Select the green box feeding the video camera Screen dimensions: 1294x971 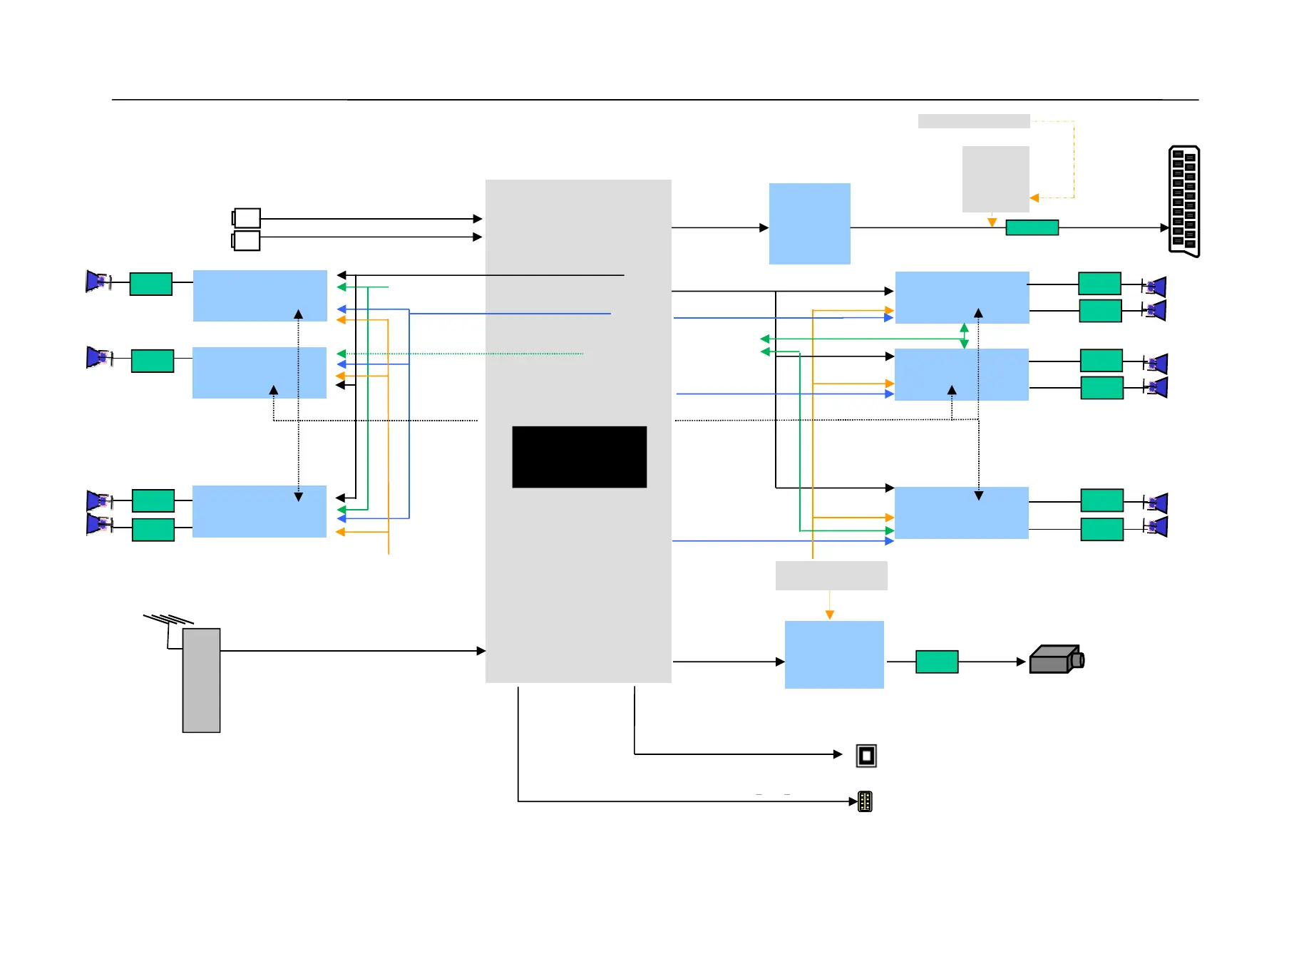tap(937, 662)
